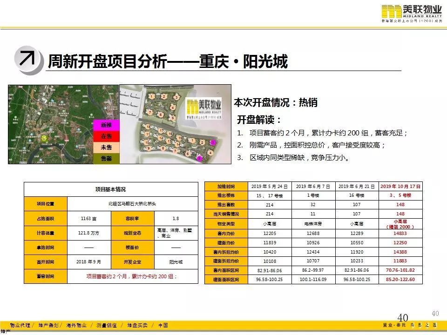Image resolution: width=447 pixels, height=335 pixels.
Task: Select the peach 未售 legend swatch
Action: pyautogui.click(x=106, y=147)
